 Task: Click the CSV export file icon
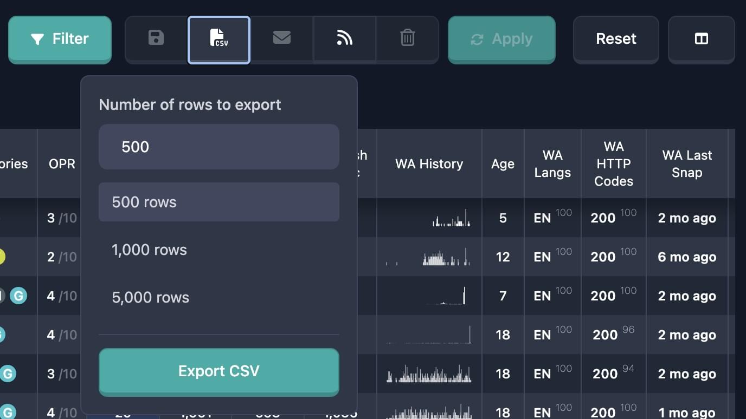tap(218, 38)
